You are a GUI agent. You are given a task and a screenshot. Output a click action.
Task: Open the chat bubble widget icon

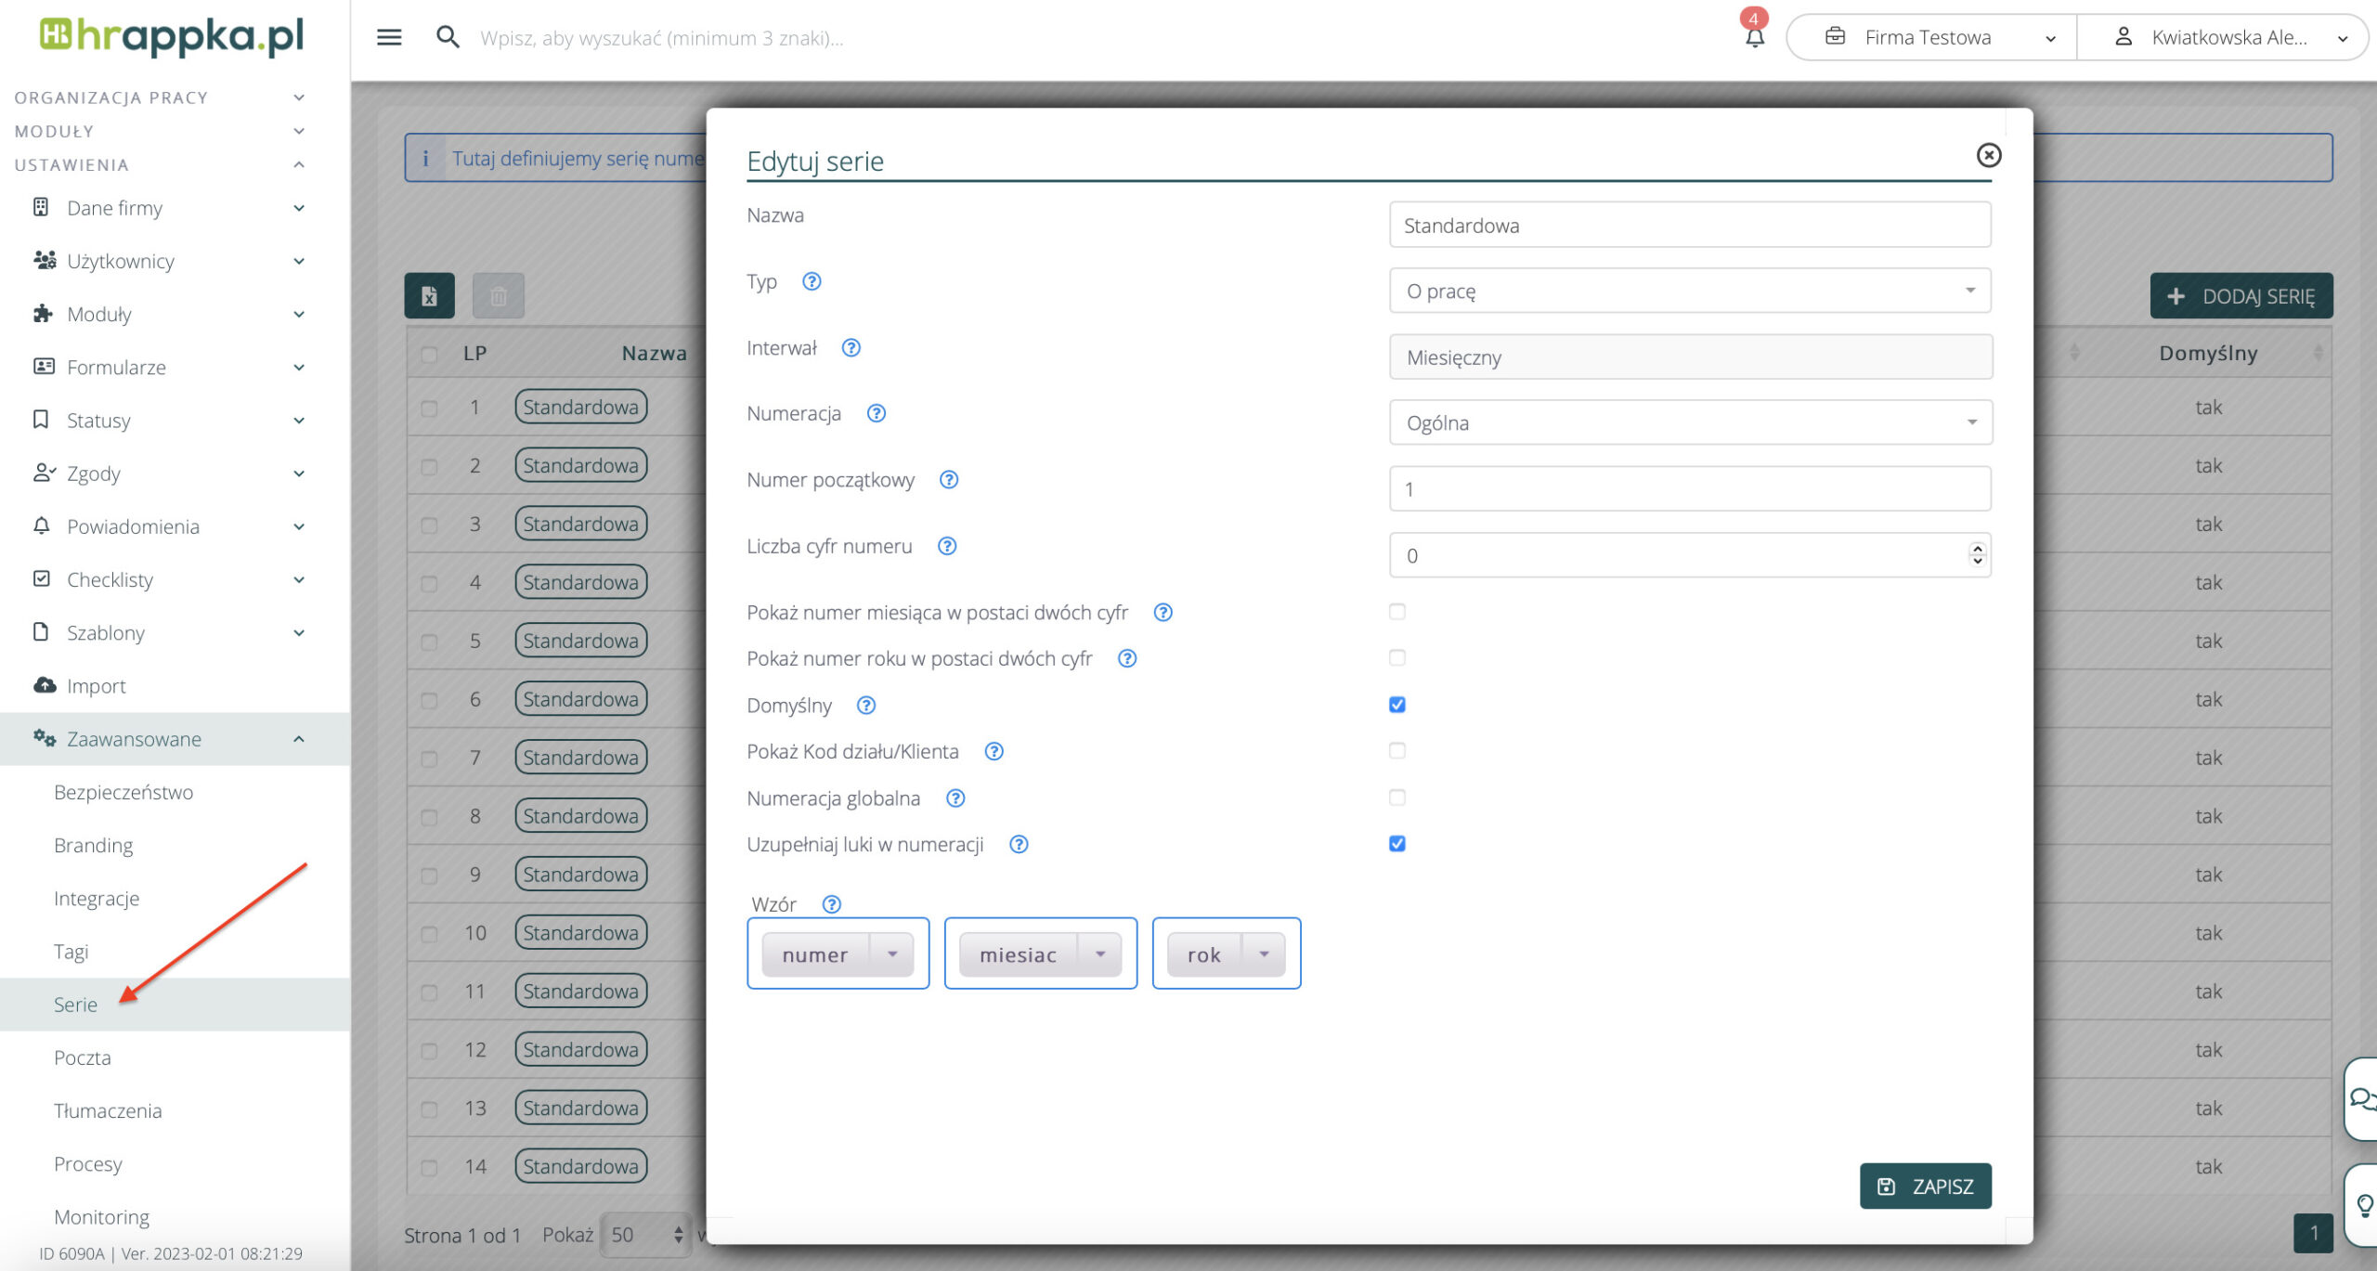tap(2361, 1099)
